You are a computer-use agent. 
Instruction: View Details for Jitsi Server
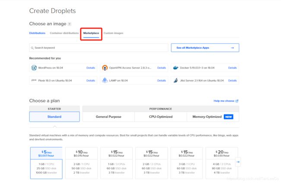(233, 81)
